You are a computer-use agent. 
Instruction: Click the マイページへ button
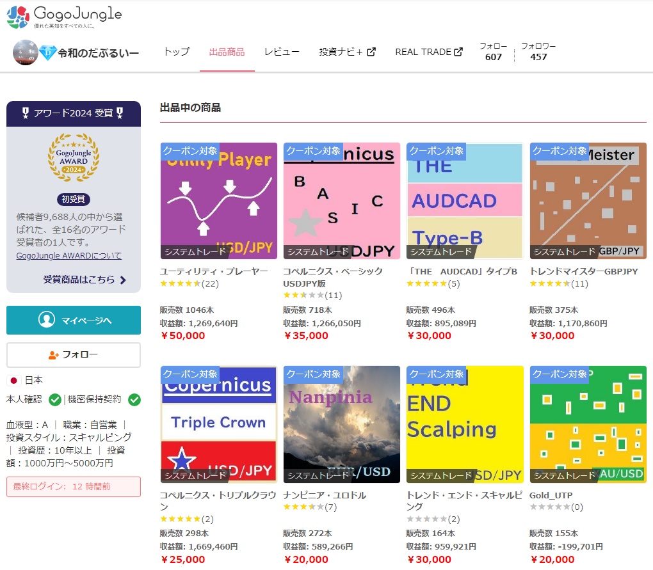73,320
